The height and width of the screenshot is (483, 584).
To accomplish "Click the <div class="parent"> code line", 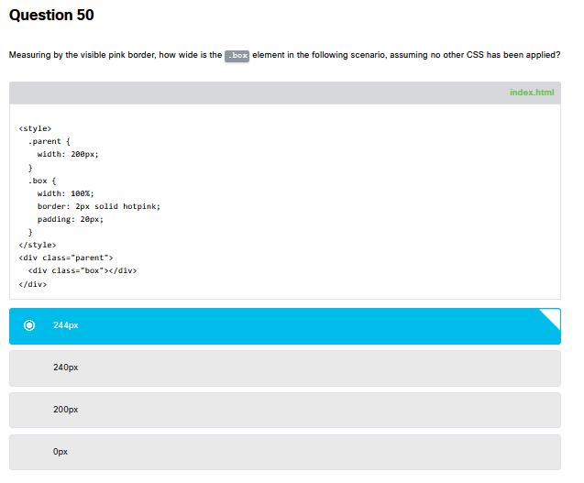I will tap(65, 258).
